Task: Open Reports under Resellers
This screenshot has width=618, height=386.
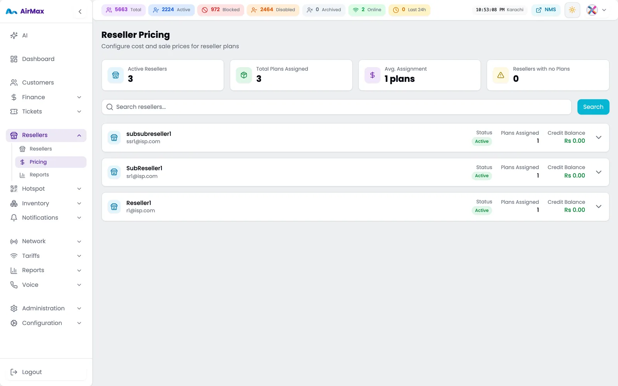Action: click(51, 175)
